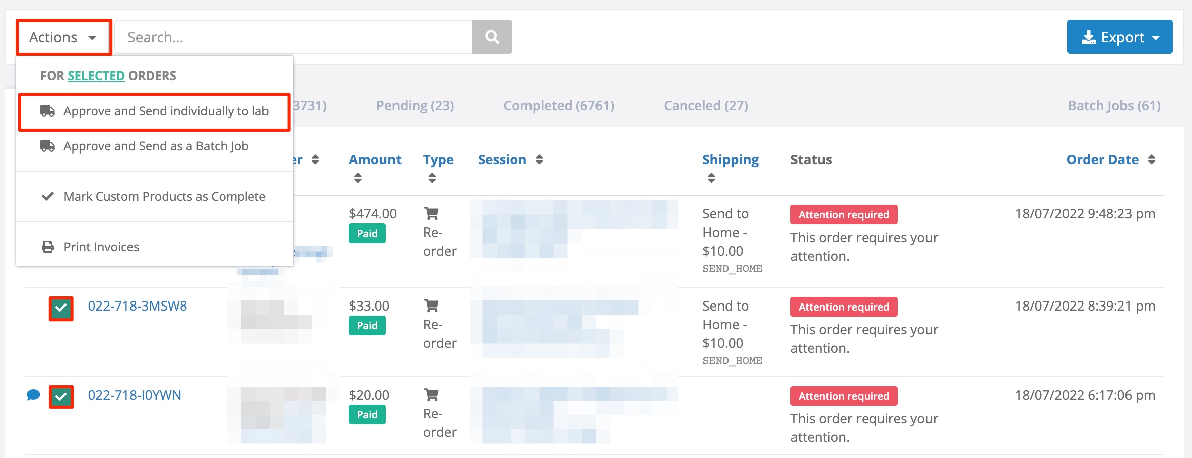1192x458 pixels.
Task: Sort by Amount using its sort arrows
Action: tap(358, 178)
